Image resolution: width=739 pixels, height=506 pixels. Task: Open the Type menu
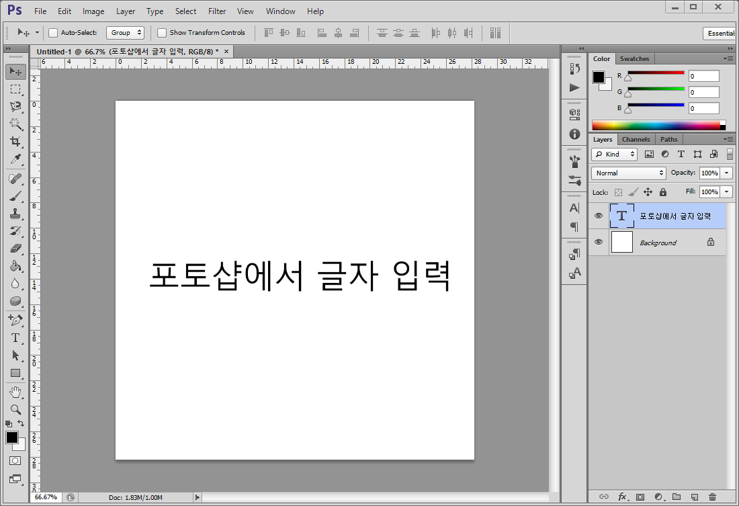tap(155, 11)
